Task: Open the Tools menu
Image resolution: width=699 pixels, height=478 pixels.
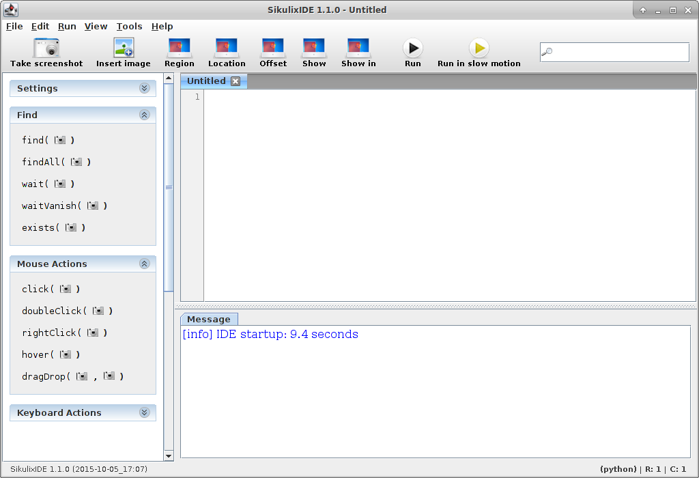Action: point(129,27)
